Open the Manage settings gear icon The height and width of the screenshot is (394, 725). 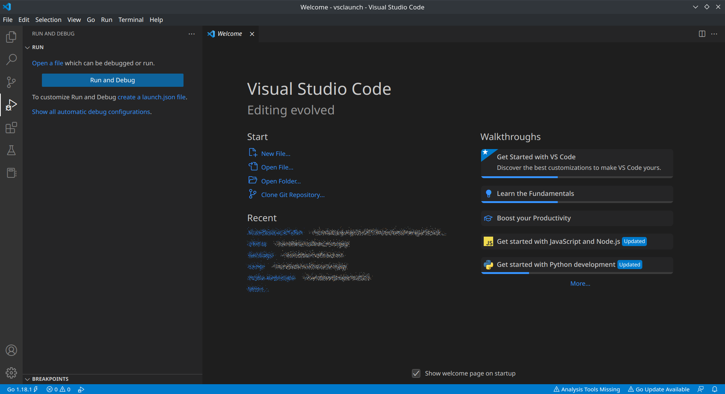[x=11, y=372]
